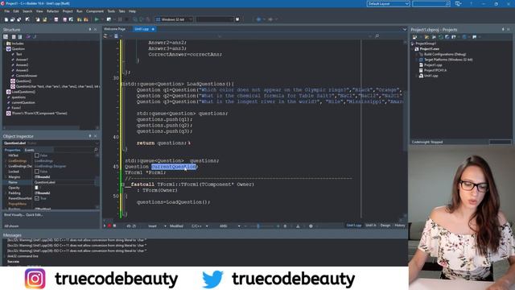Open the QuestionLabel component selector dropdown
Screen dimensions: 515x290
(97, 143)
